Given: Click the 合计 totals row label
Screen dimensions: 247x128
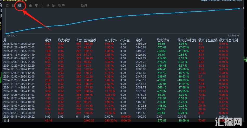Looking at the screenshot, I should pyautogui.click(x=6, y=121).
